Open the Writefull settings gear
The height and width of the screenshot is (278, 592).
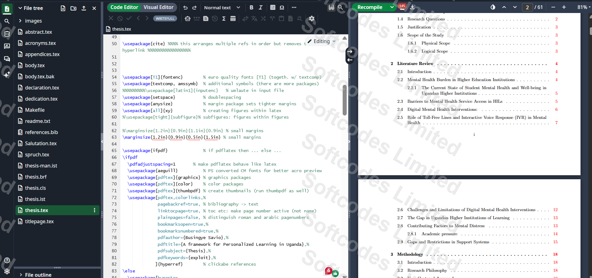(x=312, y=19)
